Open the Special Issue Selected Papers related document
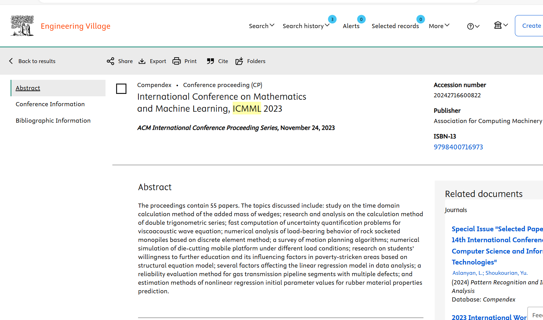Screen dimensions: 543x320 click(497, 245)
